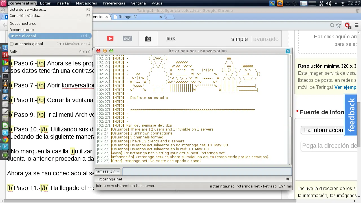The height and width of the screenshot is (203, 361).
Task: Switch to the second workspace in the pager
Action: click(x=312, y=3)
